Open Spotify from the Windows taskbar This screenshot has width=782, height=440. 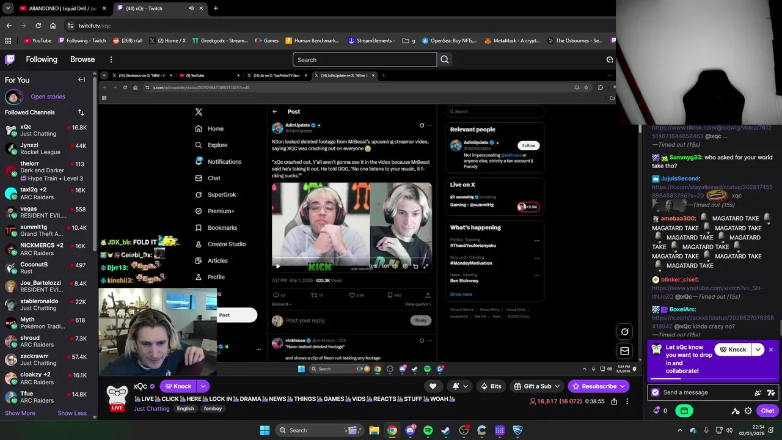(428, 430)
